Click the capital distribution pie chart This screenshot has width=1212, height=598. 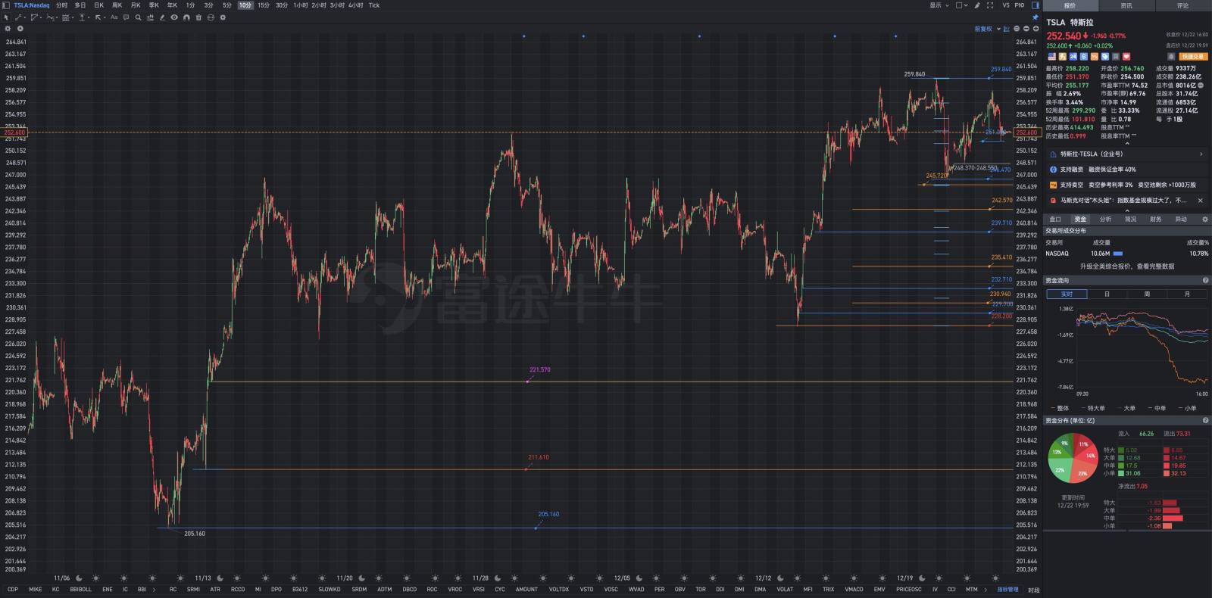(1073, 458)
